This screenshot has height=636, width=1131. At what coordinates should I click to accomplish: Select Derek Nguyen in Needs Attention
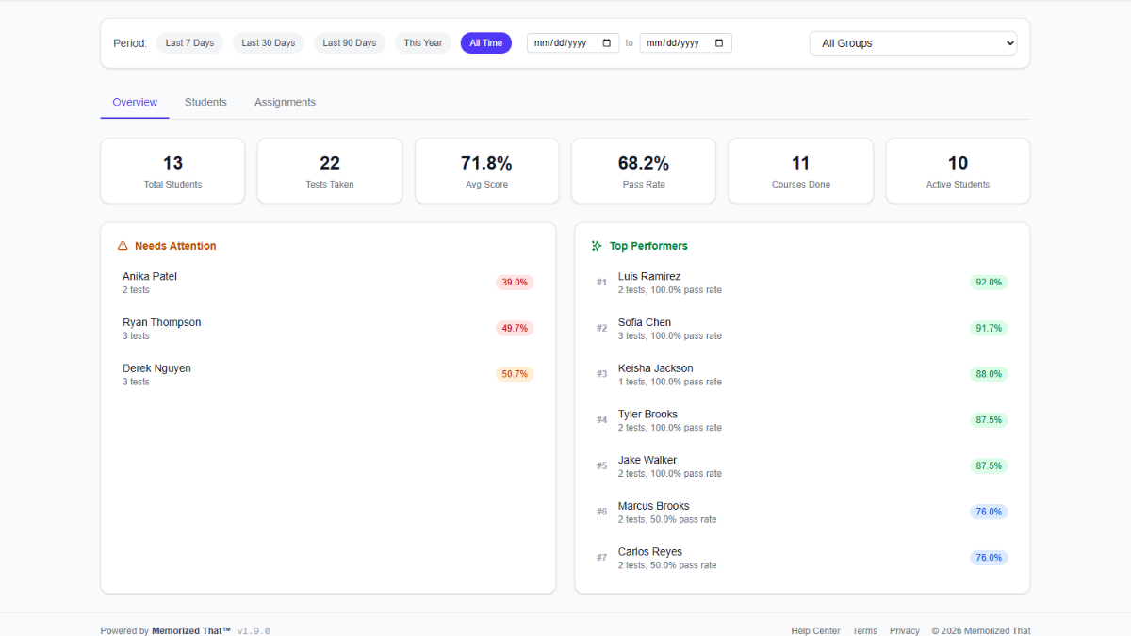(328, 374)
